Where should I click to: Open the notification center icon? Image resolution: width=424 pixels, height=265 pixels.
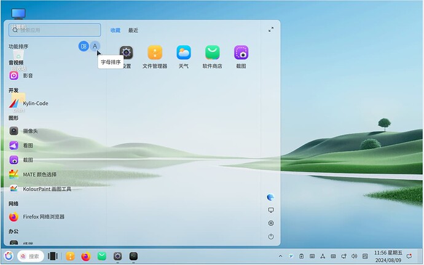409,256
